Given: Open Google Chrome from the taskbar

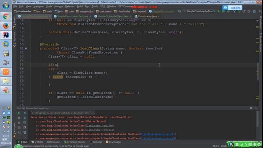Looking at the screenshot, I should (6, 16).
